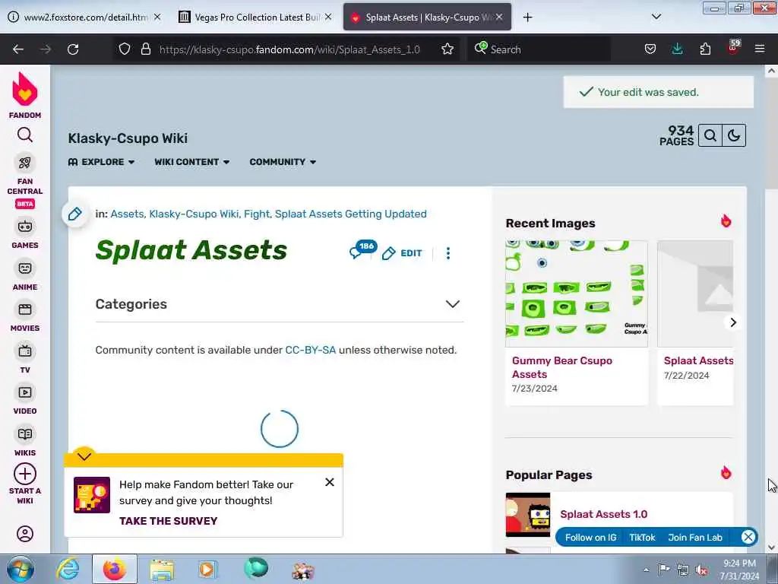The image size is (778, 584).
Task: Open the Video sidebar icon
Action: (25, 392)
